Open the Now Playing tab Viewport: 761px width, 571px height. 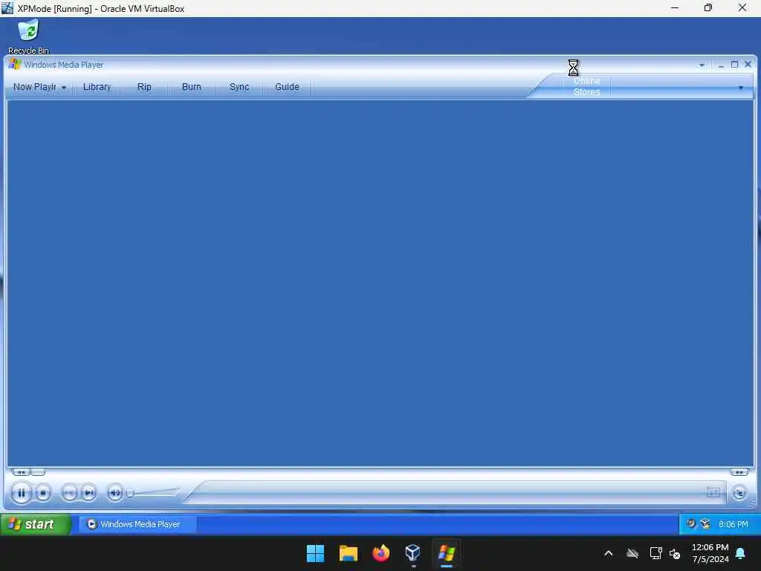[34, 87]
